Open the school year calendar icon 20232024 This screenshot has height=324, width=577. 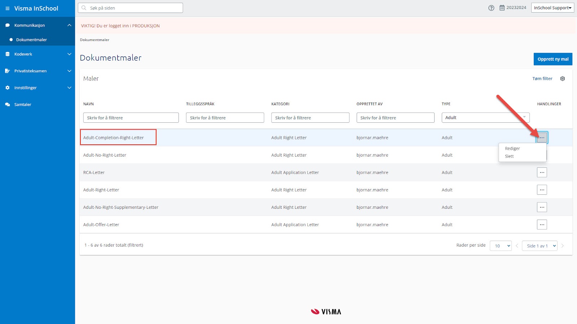tap(502, 8)
